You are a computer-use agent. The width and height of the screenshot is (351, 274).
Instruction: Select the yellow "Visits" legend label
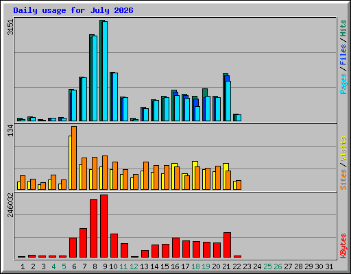point(343,149)
